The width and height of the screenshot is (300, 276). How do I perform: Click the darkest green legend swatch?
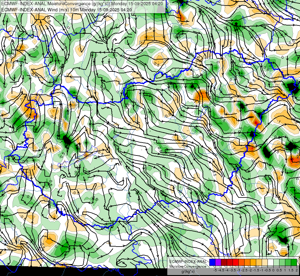tap(294, 262)
